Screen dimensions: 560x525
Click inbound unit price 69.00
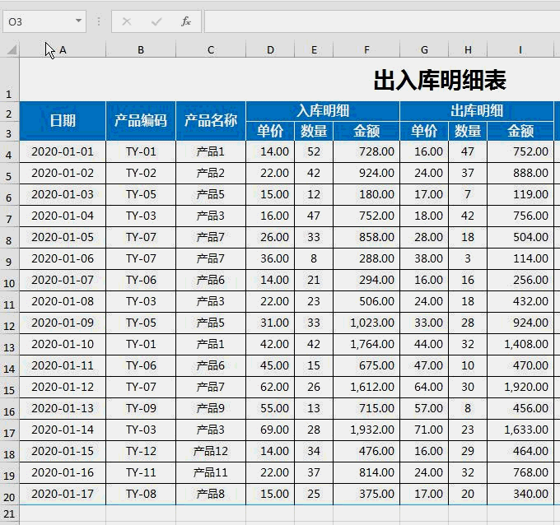tap(270, 430)
